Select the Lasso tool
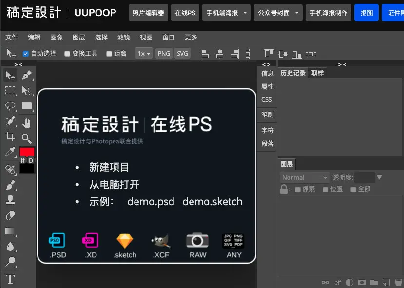This screenshot has height=288, width=404. coord(10,106)
